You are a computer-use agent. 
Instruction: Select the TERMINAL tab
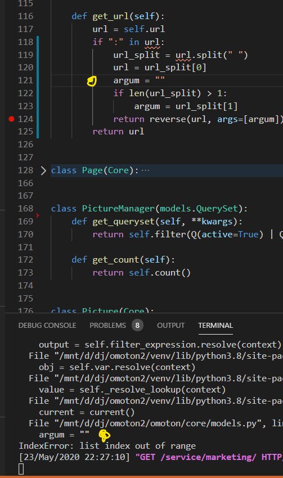[215, 325]
